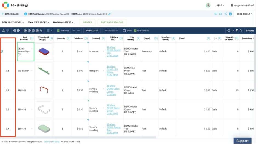
Task: Click the WHERE USED button
Action: pyautogui.click(x=92, y=31)
